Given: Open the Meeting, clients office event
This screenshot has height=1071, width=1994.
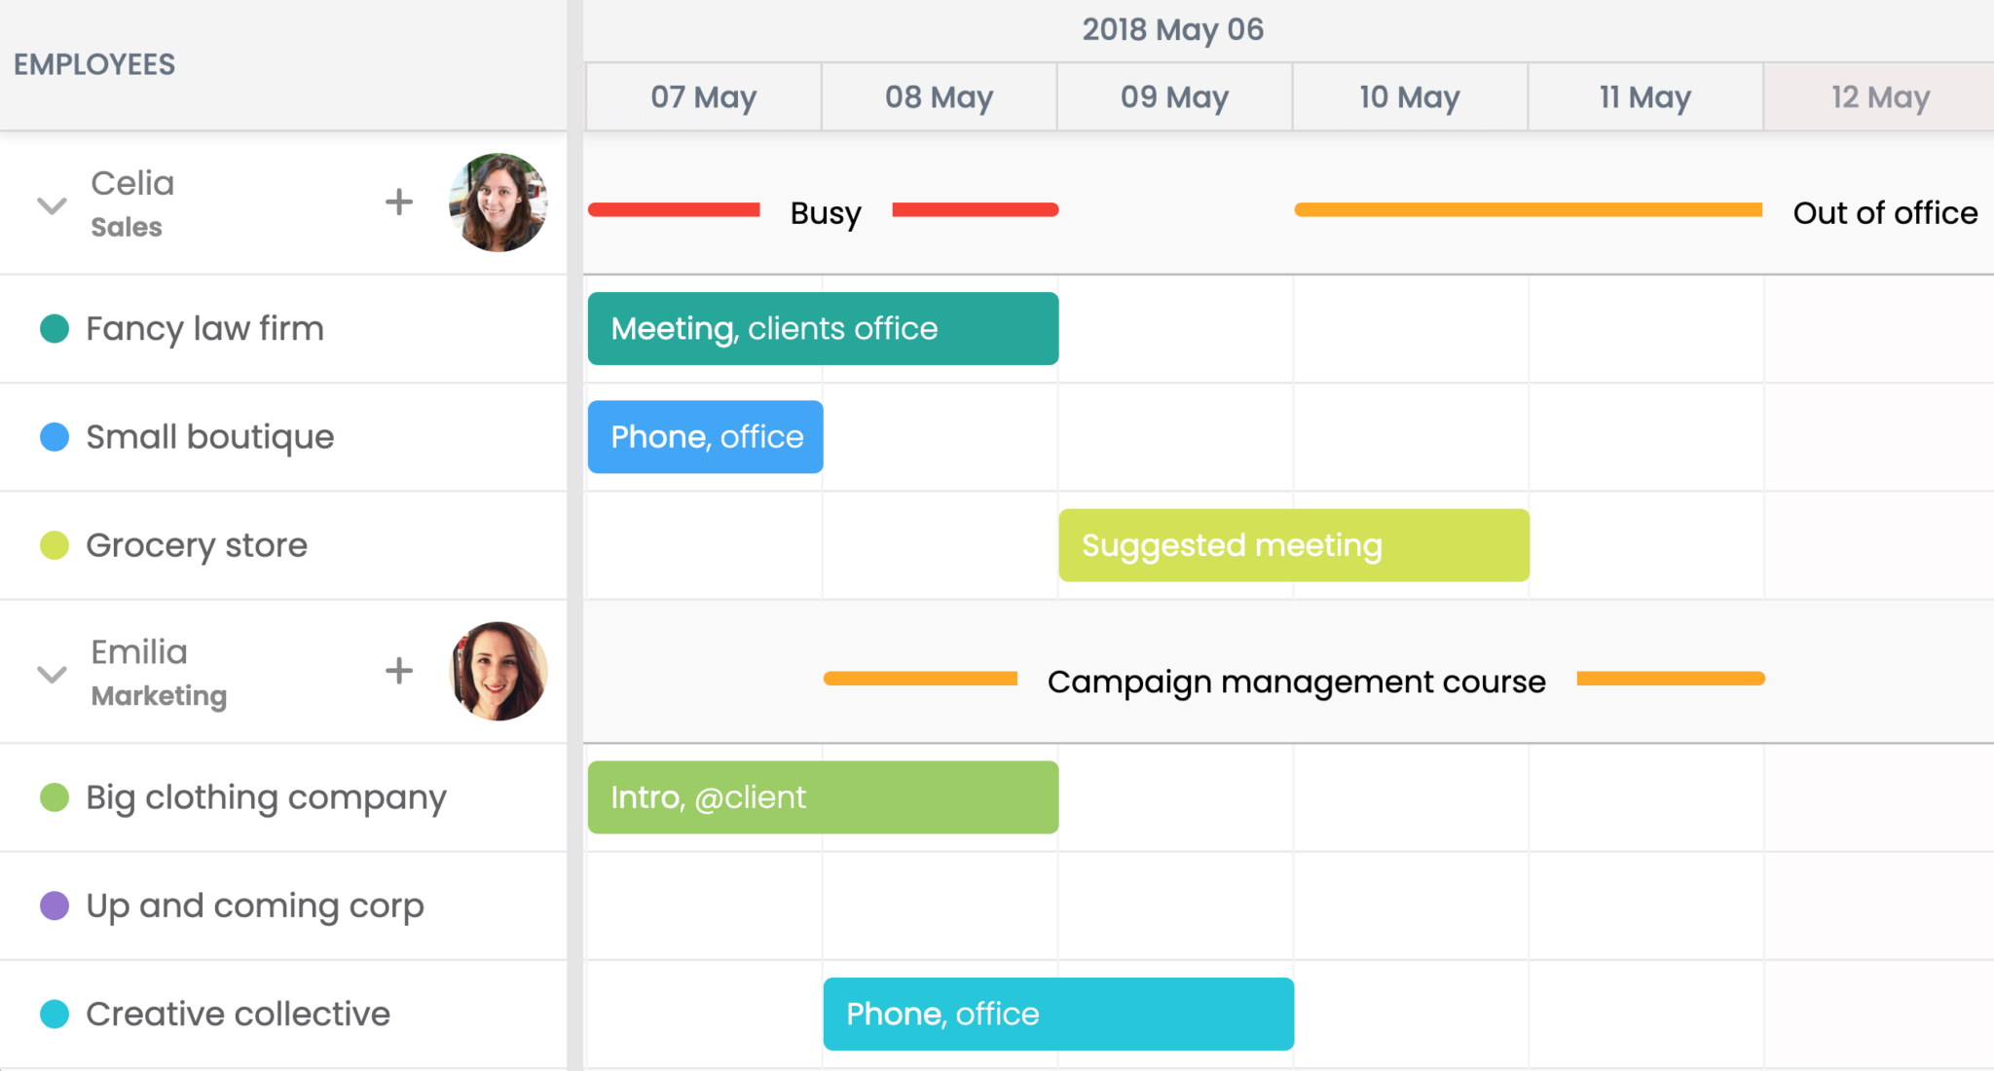Looking at the screenshot, I should tap(823, 329).
